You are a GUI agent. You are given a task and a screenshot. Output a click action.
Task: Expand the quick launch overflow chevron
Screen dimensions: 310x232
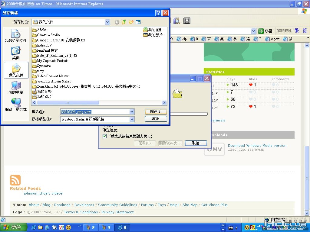coord(80,226)
